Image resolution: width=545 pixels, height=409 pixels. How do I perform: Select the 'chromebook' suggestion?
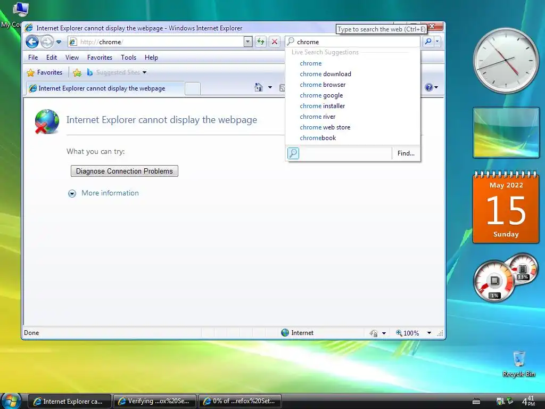coord(318,138)
